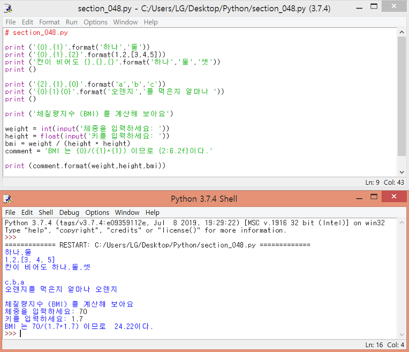Screen dimensions: 409x352
Task: Click line with '{0}{1}{0}' format
Action: pos(115,92)
